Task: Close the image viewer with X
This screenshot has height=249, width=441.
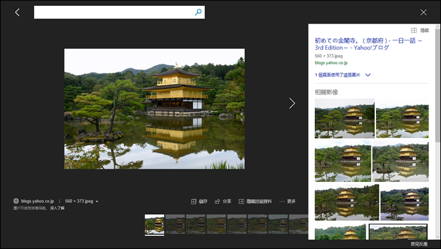Action: coord(423,12)
